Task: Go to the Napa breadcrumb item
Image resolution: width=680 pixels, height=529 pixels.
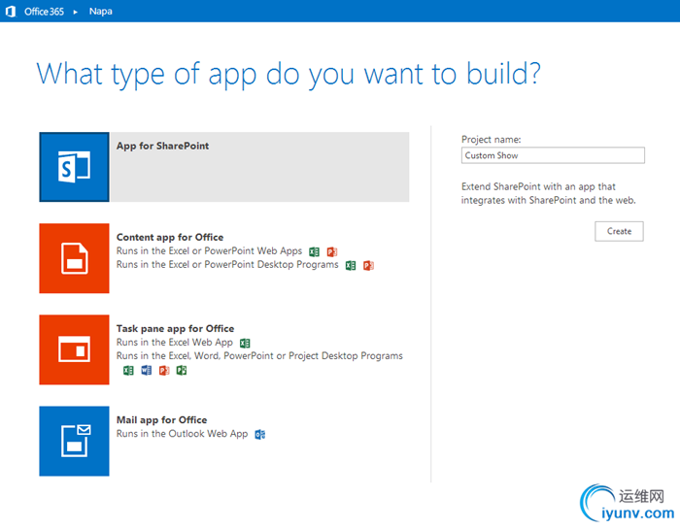Action: click(x=101, y=12)
